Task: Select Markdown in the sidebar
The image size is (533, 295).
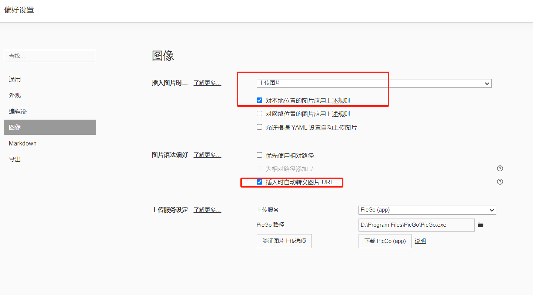Action: click(23, 143)
